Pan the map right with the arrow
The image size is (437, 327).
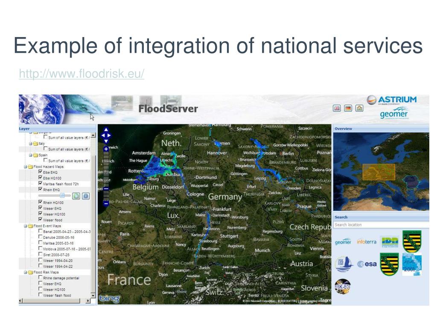(x=110, y=136)
